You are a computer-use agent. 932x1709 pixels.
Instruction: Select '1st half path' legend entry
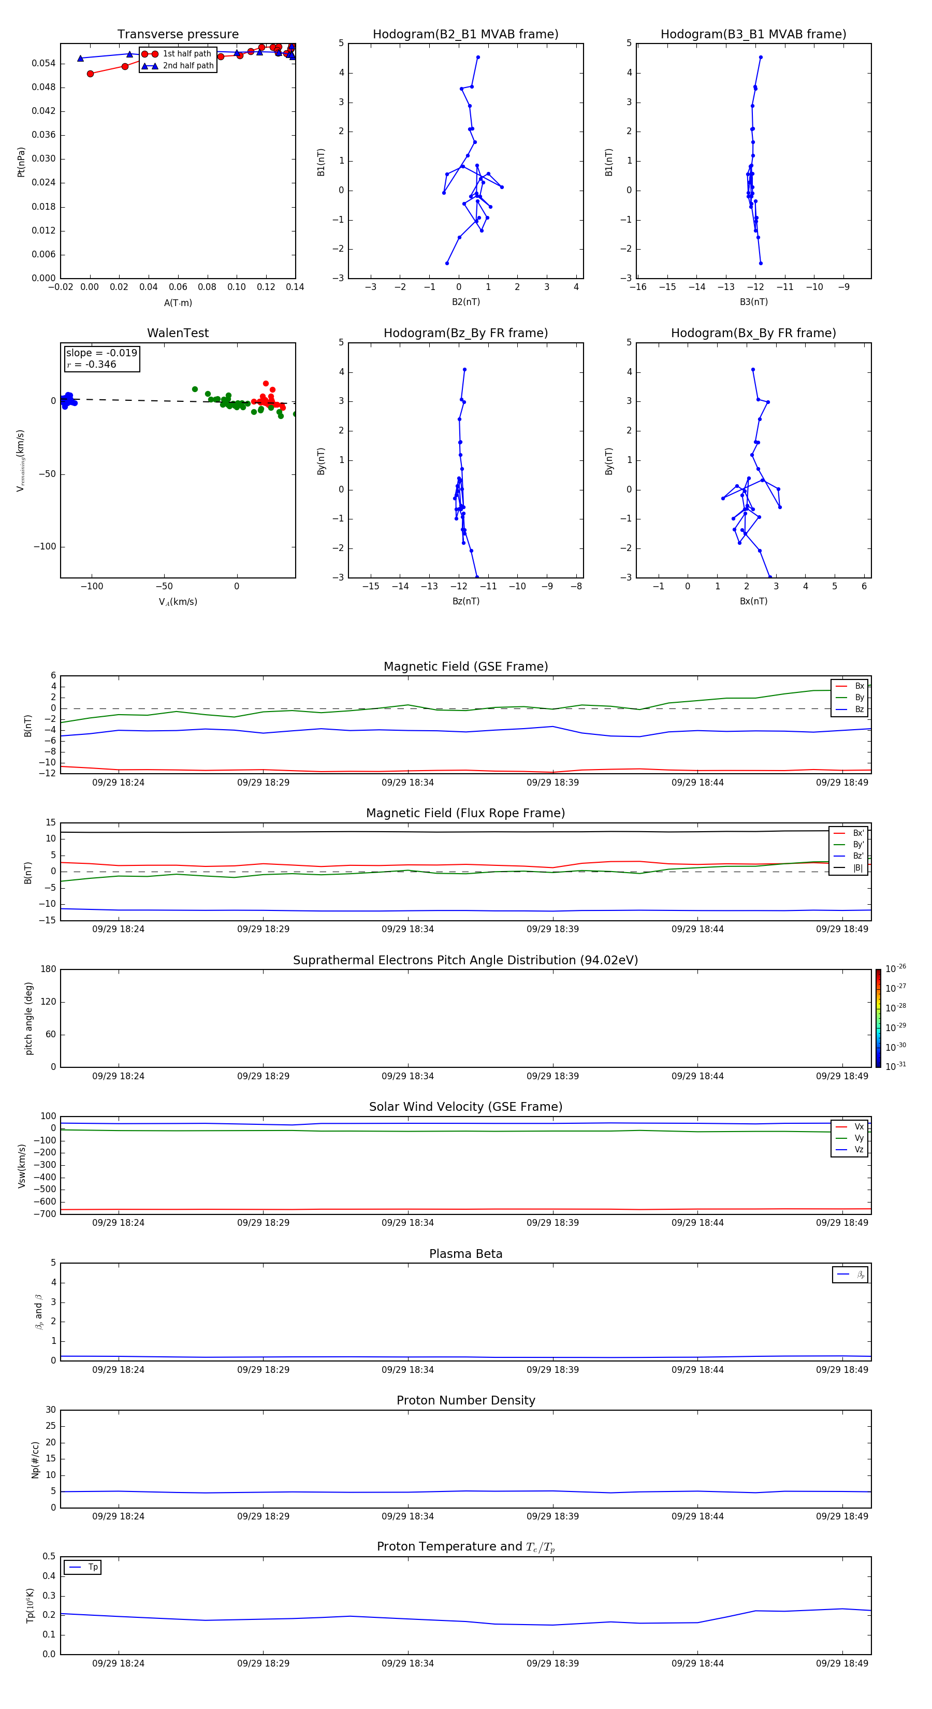(x=177, y=54)
